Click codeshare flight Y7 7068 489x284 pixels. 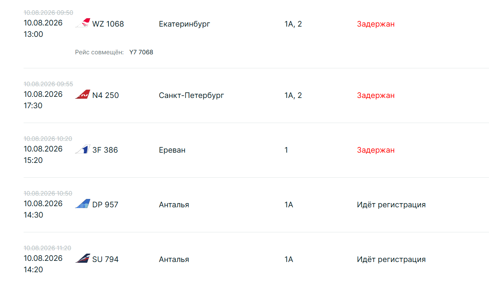141,52
